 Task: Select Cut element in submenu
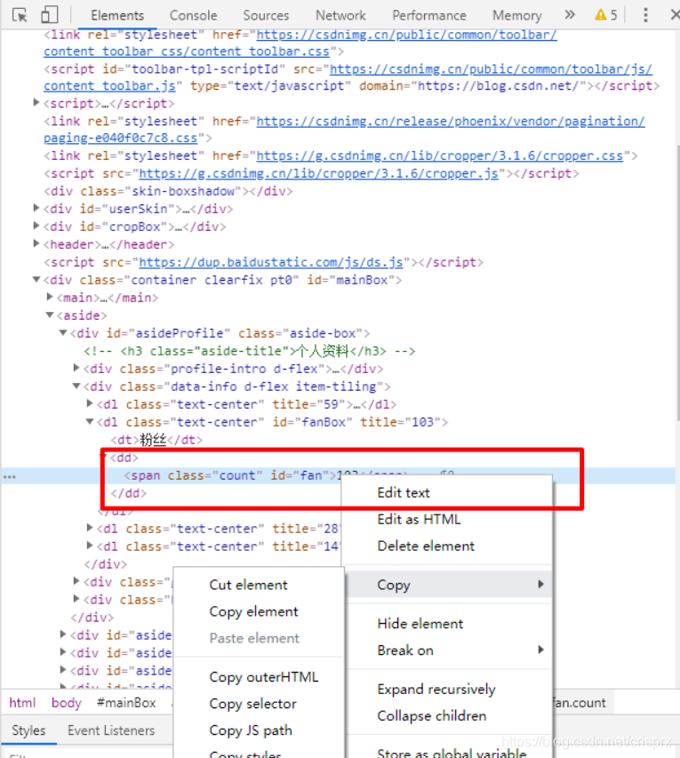click(259, 585)
